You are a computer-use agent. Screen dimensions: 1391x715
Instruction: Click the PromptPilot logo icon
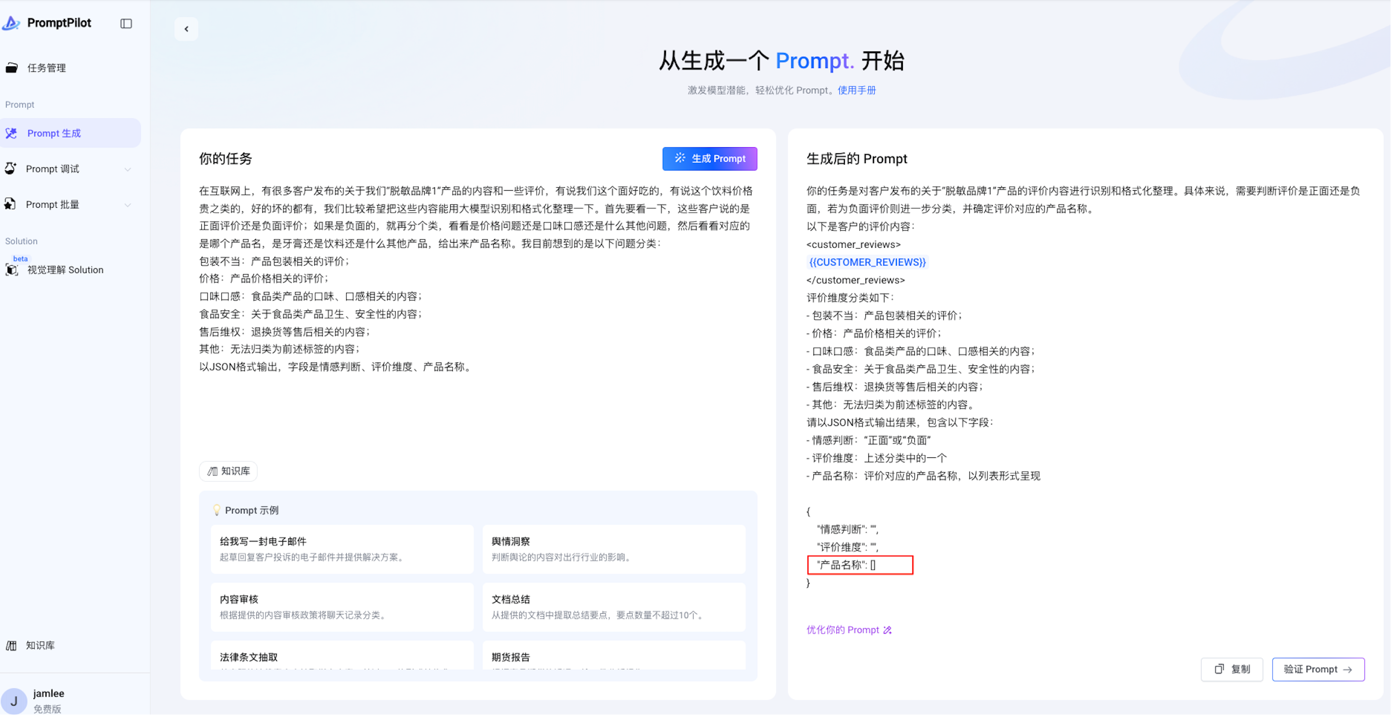coord(11,22)
